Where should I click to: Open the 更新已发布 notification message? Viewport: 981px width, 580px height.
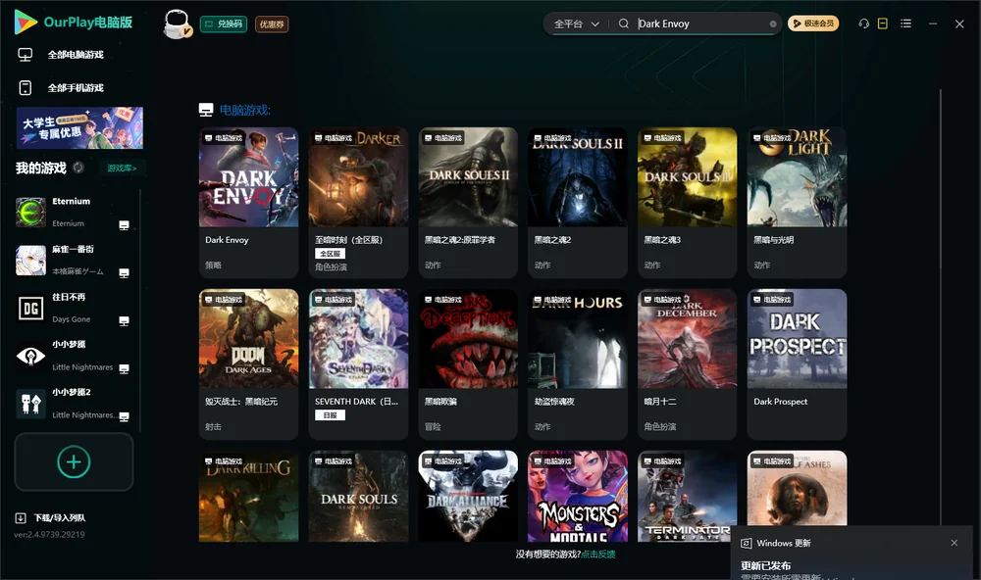766,565
